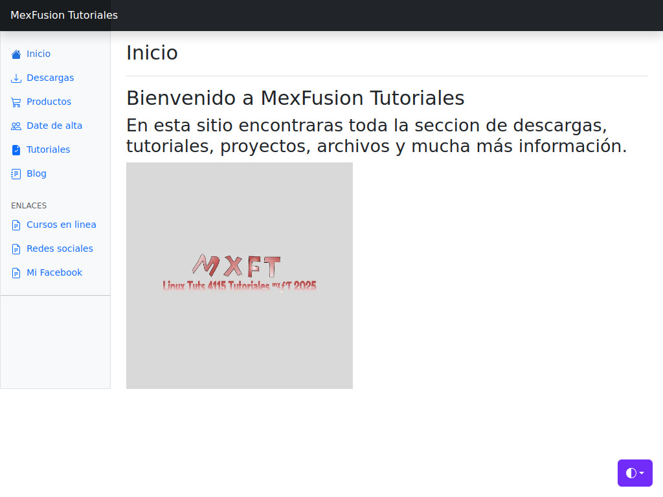Select the document icon beside Tutoriales
Screen dimensions: 663x497
pos(15,149)
